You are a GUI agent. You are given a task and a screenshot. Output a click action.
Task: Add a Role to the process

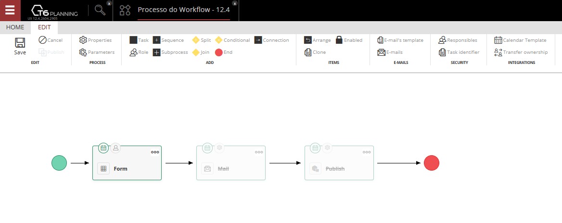(x=139, y=52)
